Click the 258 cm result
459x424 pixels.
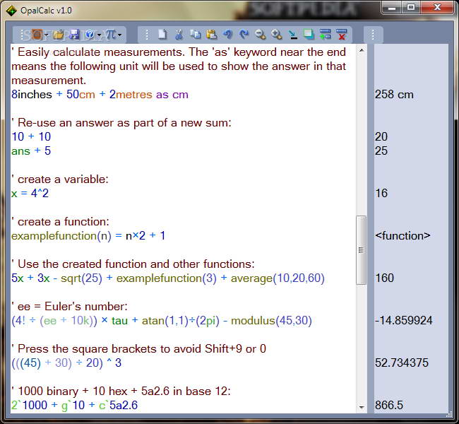pyautogui.click(x=394, y=94)
